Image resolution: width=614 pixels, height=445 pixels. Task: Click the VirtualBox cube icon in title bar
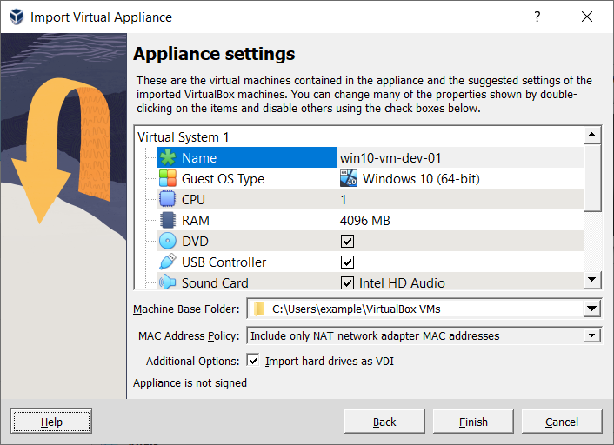point(17,17)
